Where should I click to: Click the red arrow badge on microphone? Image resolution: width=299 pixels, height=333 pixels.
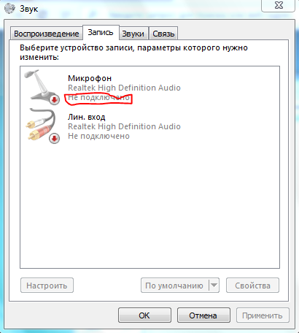point(55,100)
